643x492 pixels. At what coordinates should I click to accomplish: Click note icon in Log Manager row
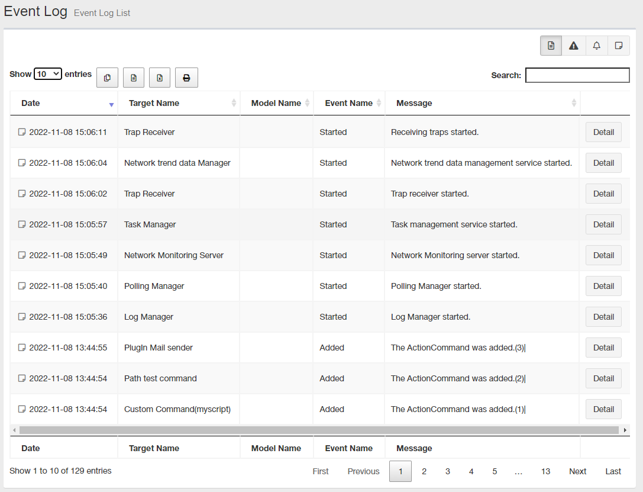[x=22, y=317]
